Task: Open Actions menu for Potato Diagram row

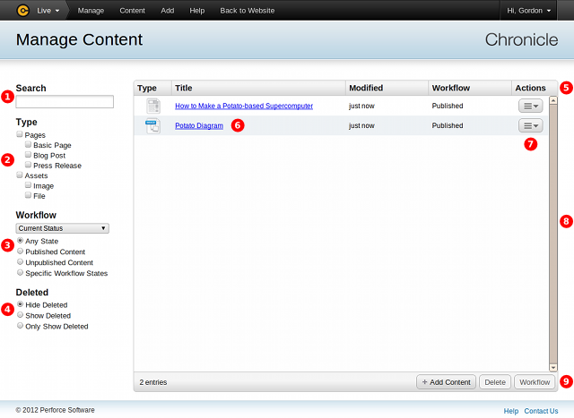Action: click(530, 126)
